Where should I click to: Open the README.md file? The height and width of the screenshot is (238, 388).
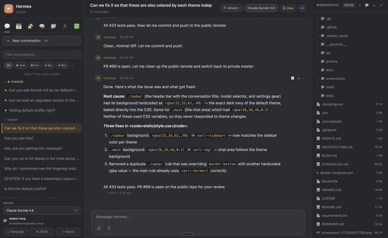[331, 207]
